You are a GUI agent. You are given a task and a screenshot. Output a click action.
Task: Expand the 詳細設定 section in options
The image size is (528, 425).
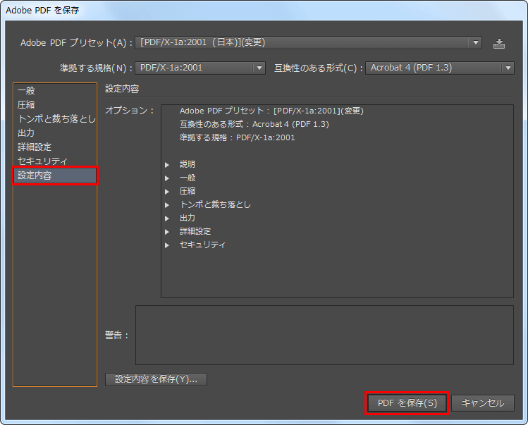(166, 232)
